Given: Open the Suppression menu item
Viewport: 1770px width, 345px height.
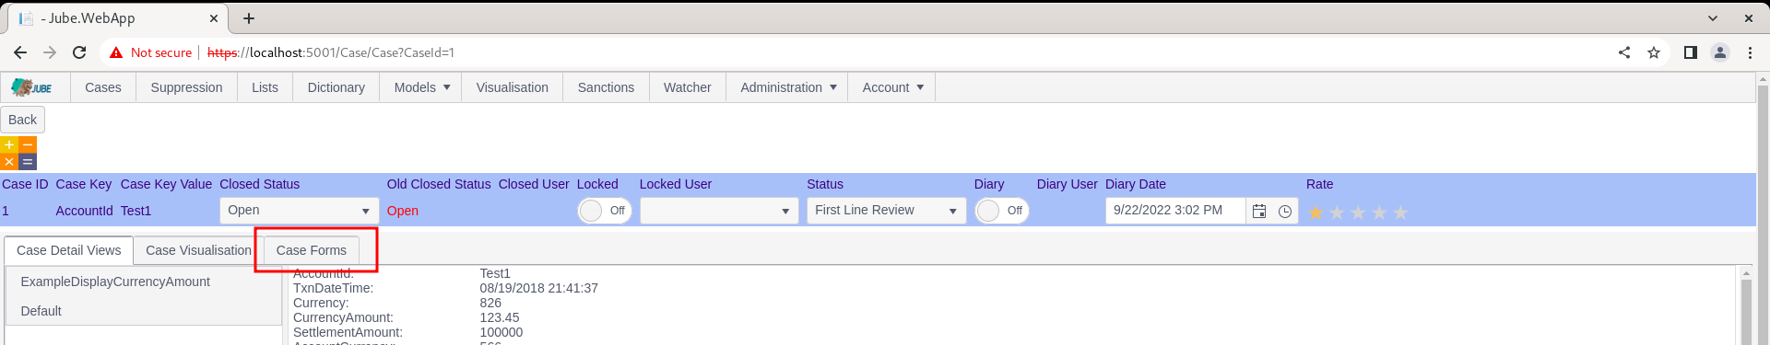Looking at the screenshot, I should (186, 87).
